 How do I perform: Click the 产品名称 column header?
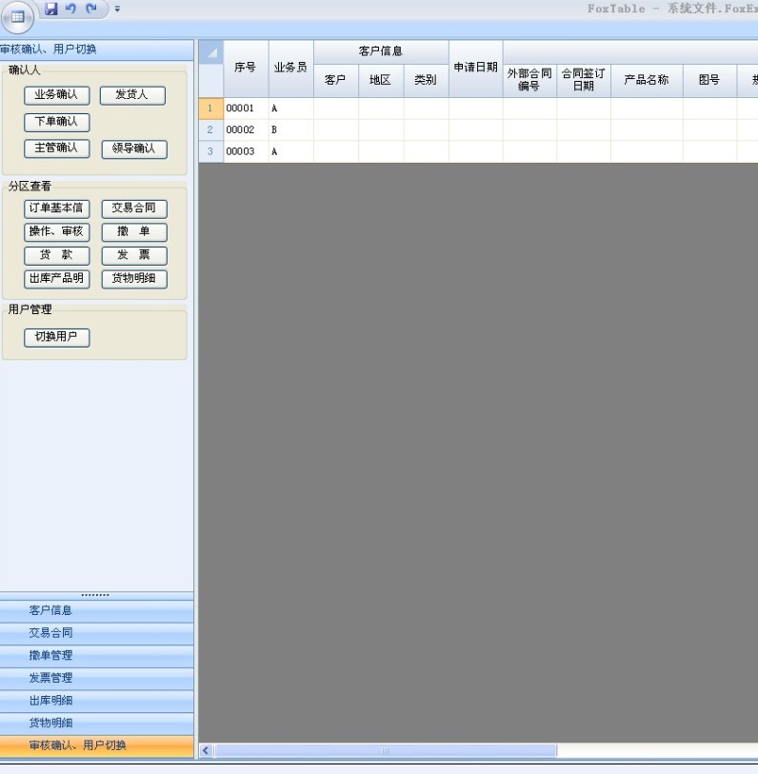(647, 81)
